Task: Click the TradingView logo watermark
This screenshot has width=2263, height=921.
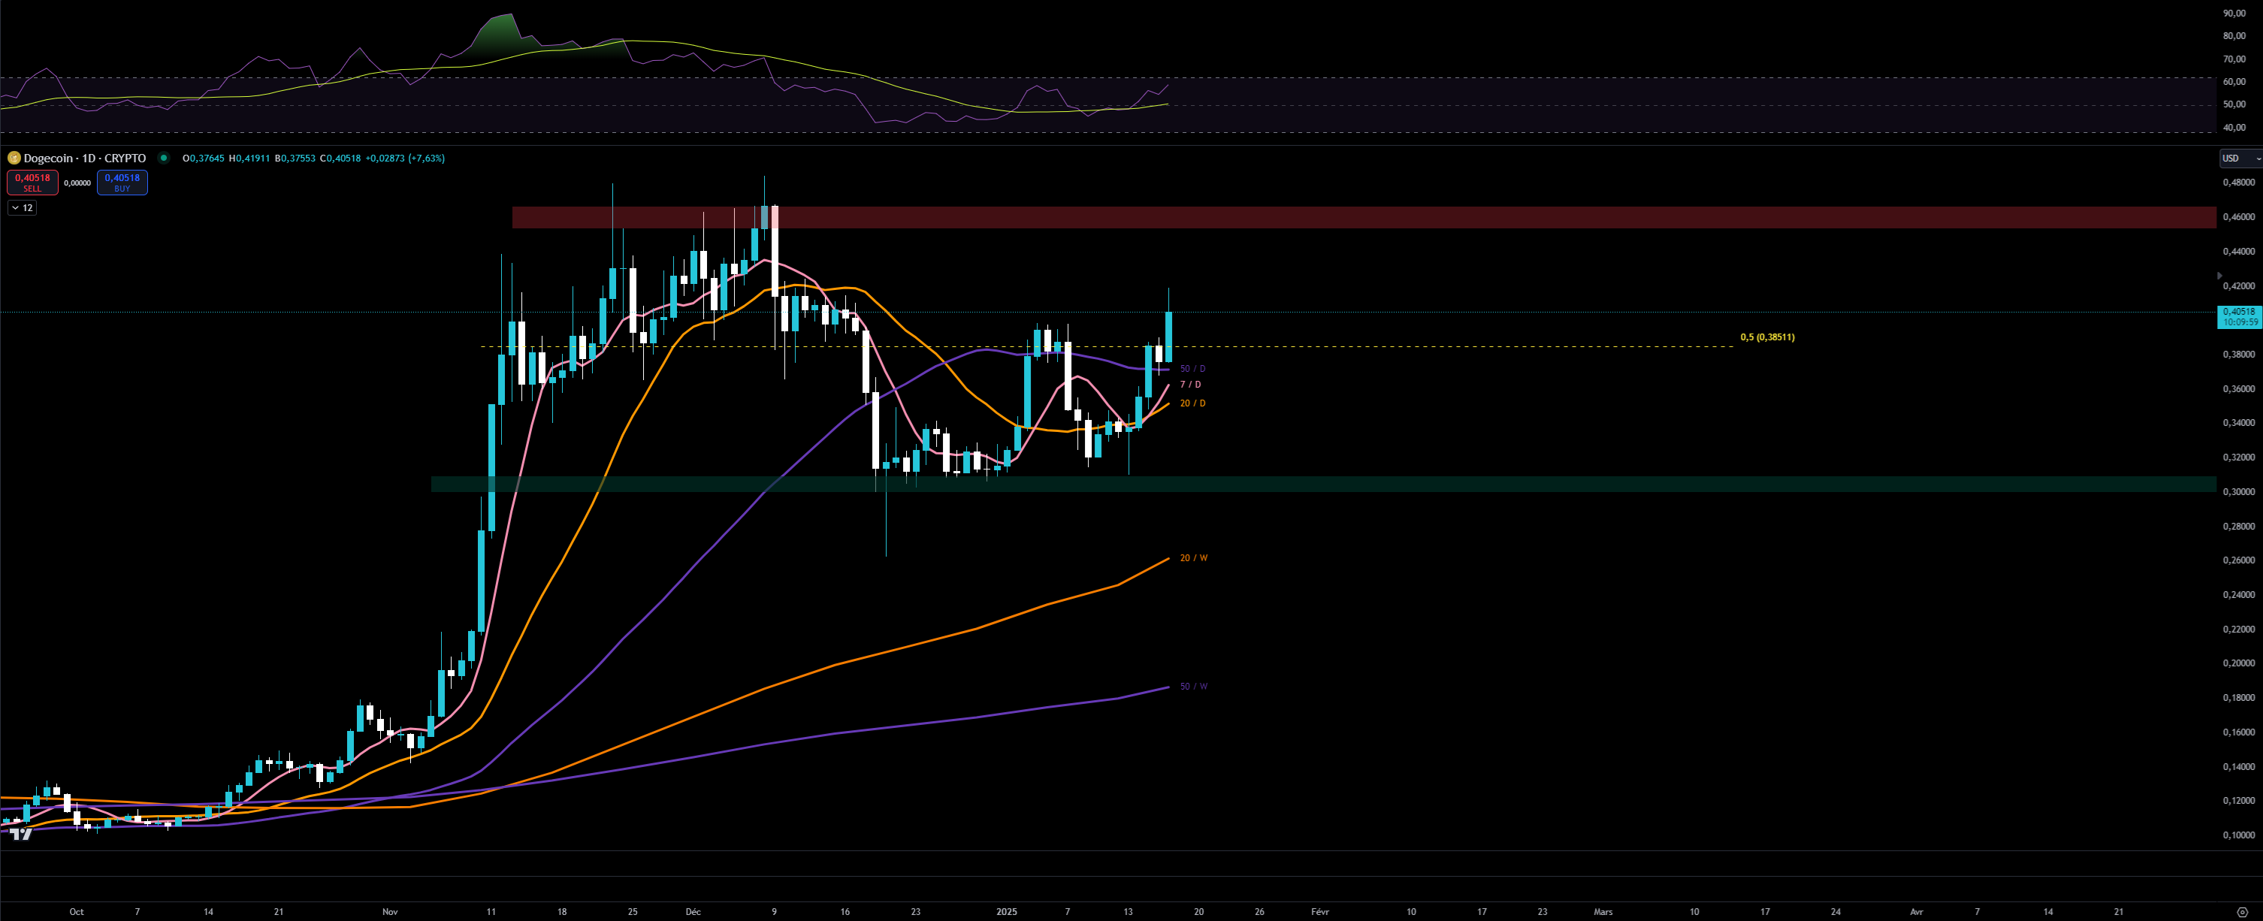Action: (21, 833)
